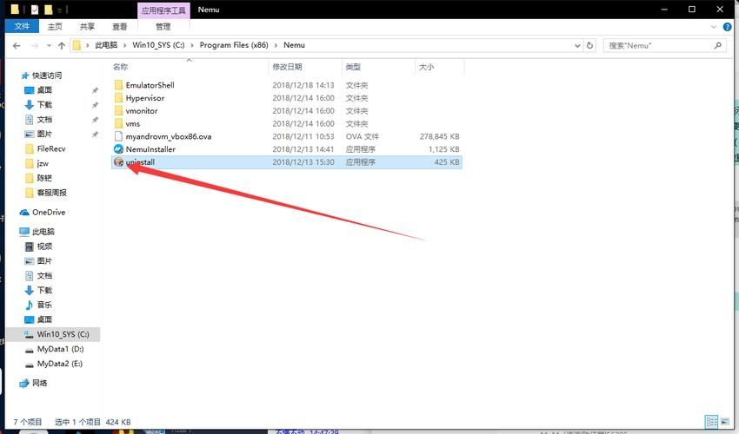This screenshot has height=434, width=739.
Task: Open the FileRecv folder in sidebar
Action: (x=51, y=148)
